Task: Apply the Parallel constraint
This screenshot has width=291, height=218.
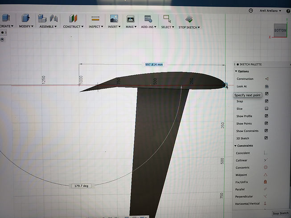Action: click(266, 189)
